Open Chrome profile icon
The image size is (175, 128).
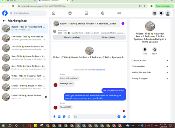coord(152,6)
